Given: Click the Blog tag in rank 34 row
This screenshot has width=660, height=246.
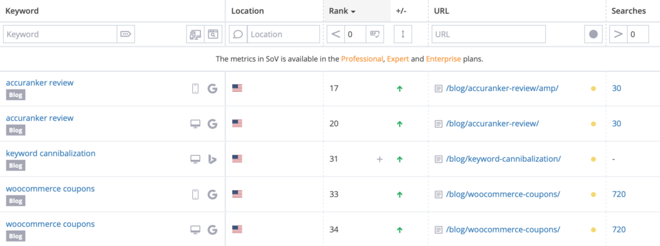Looking at the screenshot, I should tap(15, 236).
